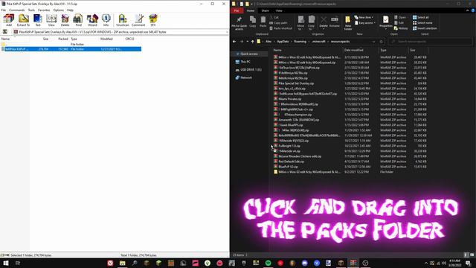Screen dimensions: 476x268
Task: Open the Wizard in WinRAR
Action: [x=92, y=20]
